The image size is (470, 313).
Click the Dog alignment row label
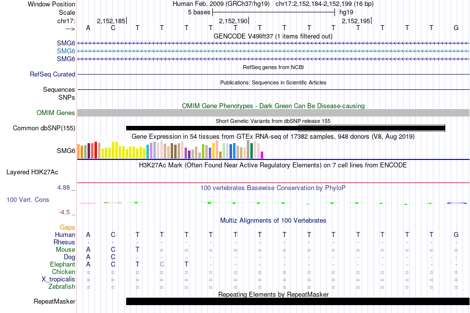click(x=69, y=257)
